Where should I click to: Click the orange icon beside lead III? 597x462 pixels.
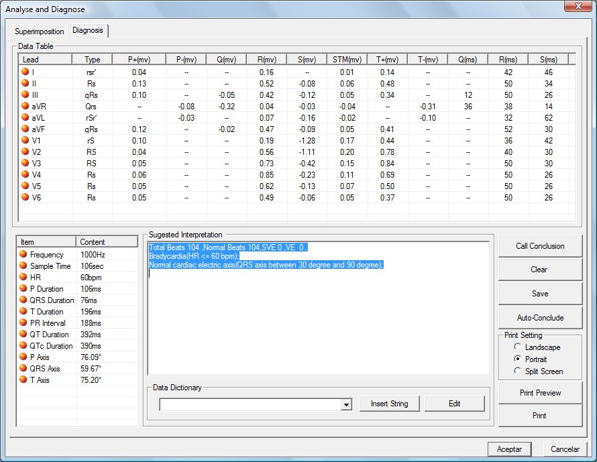[x=25, y=95]
